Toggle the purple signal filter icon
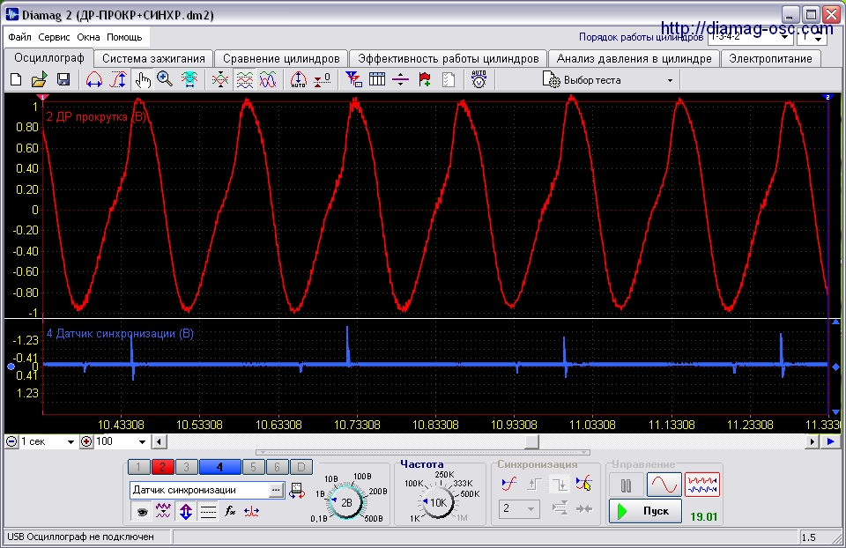 click(163, 511)
